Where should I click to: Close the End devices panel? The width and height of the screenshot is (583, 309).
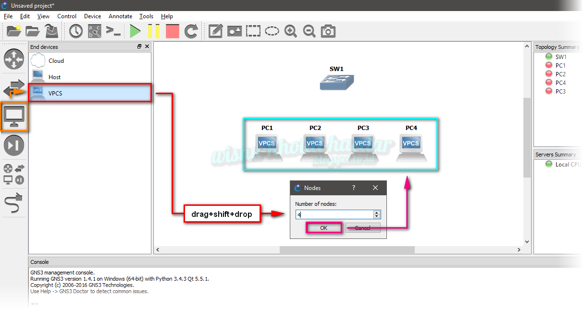(x=147, y=47)
